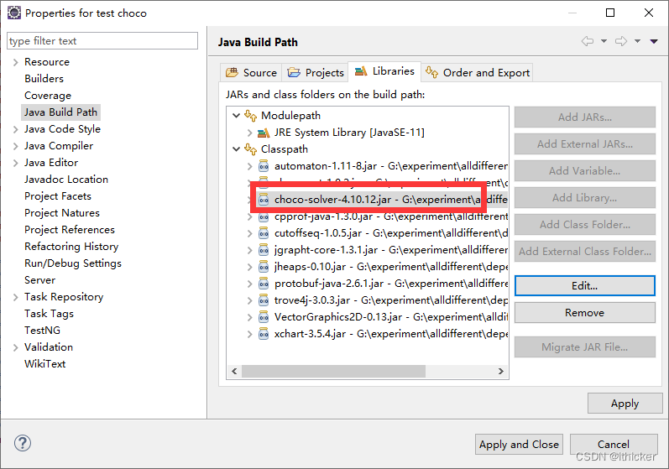Image resolution: width=669 pixels, height=469 pixels.
Task: Click the type filter text field
Action: [102, 41]
